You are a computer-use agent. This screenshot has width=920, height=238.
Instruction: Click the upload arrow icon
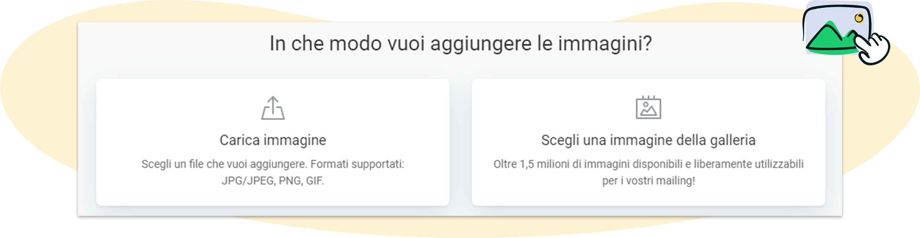273,108
